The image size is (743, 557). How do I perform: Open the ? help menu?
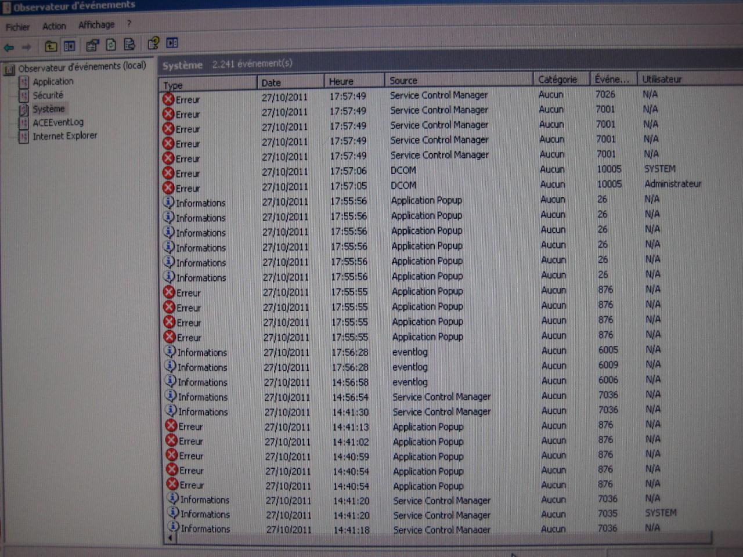(x=129, y=24)
